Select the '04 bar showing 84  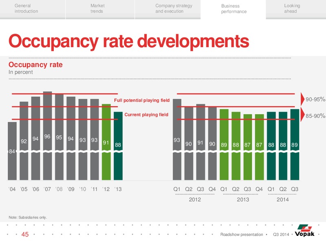pos(12,151)
